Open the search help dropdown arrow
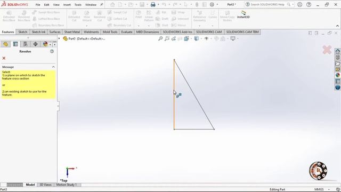This screenshot has width=341, height=192. (293, 5)
